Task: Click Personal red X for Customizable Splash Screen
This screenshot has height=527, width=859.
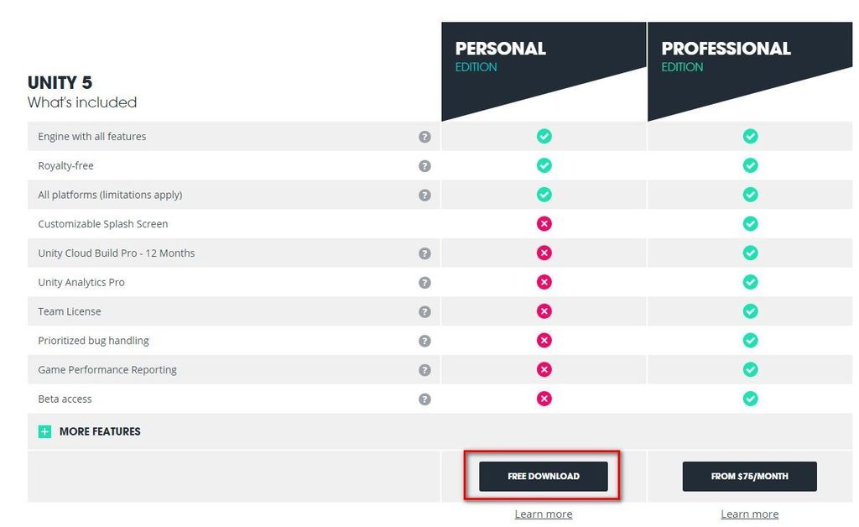Action: coord(544,224)
